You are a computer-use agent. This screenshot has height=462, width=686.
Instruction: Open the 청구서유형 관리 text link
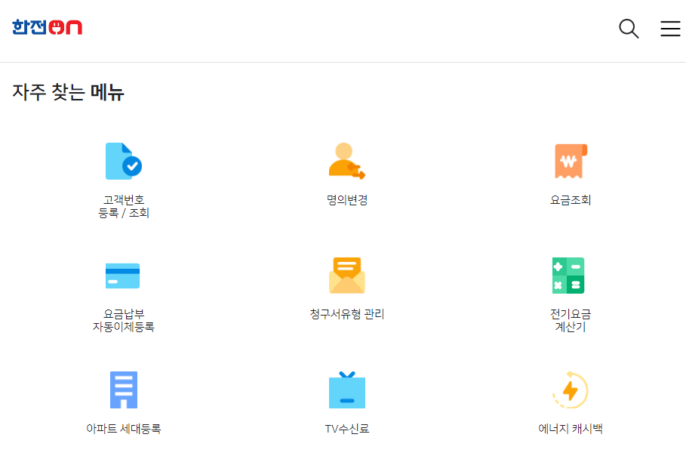coord(347,314)
